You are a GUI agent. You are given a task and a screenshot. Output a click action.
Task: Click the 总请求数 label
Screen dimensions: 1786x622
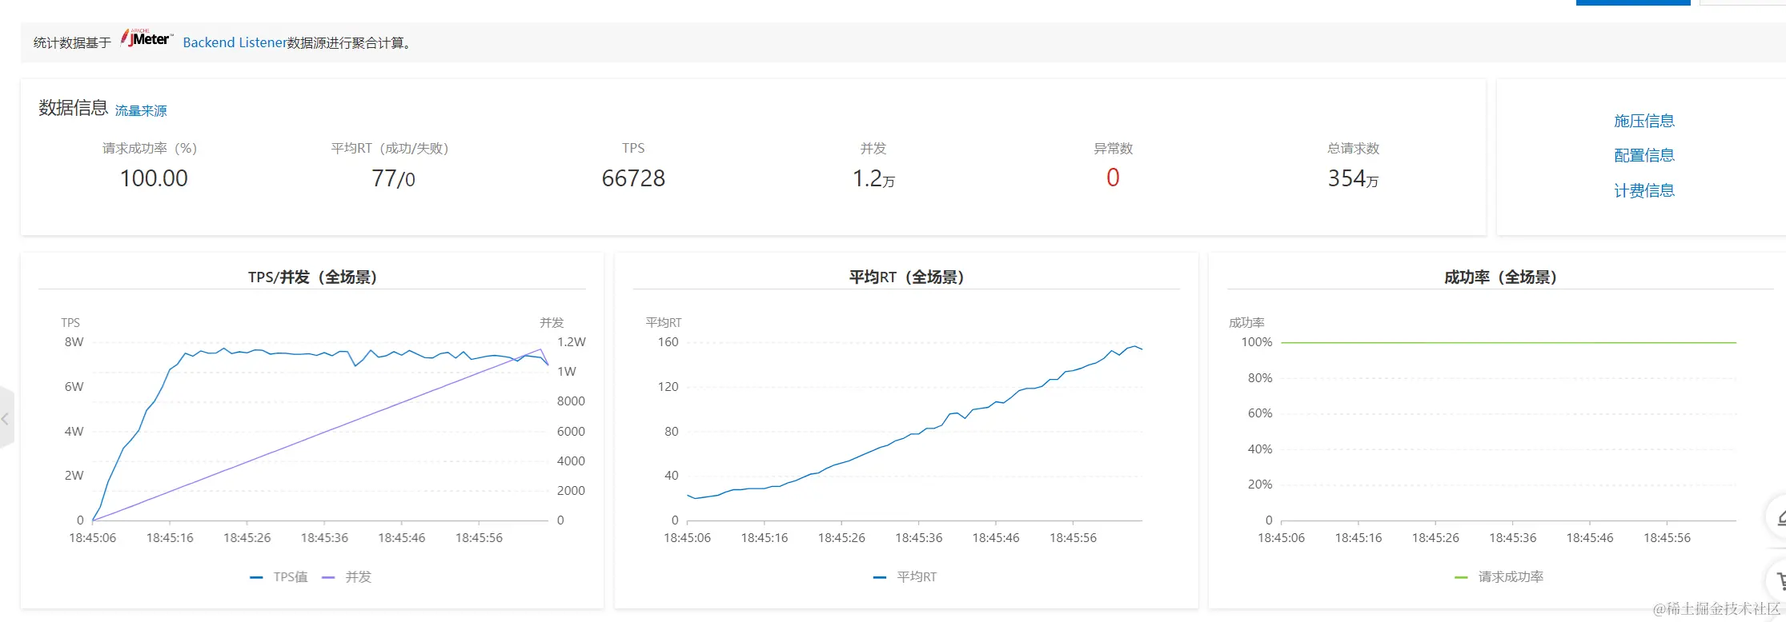click(x=1353, y=148)
